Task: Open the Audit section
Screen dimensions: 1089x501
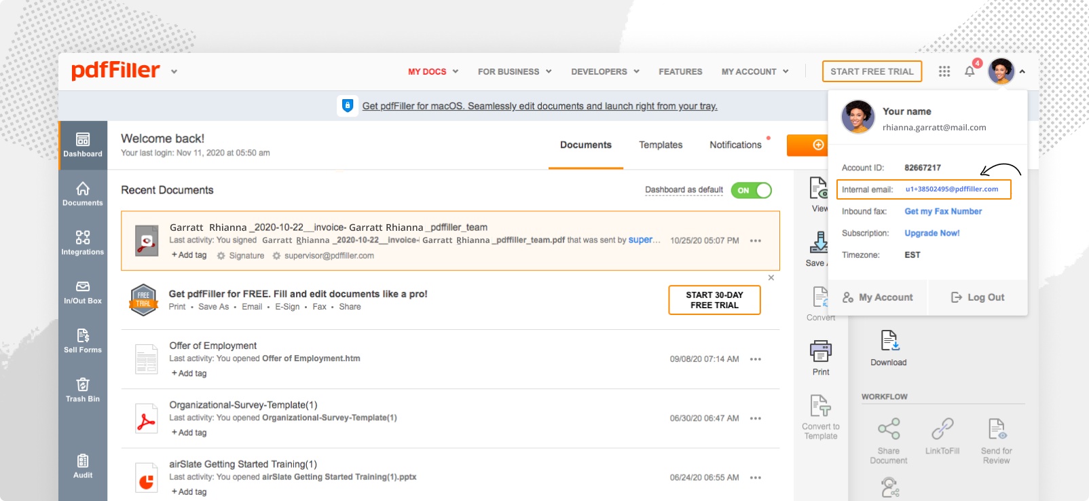Action: (83, 466)
